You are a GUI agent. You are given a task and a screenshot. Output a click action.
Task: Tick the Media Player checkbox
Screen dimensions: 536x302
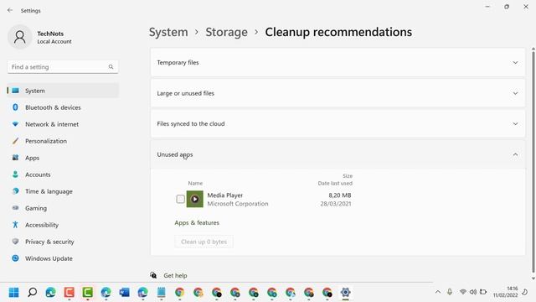pos(181,199)
